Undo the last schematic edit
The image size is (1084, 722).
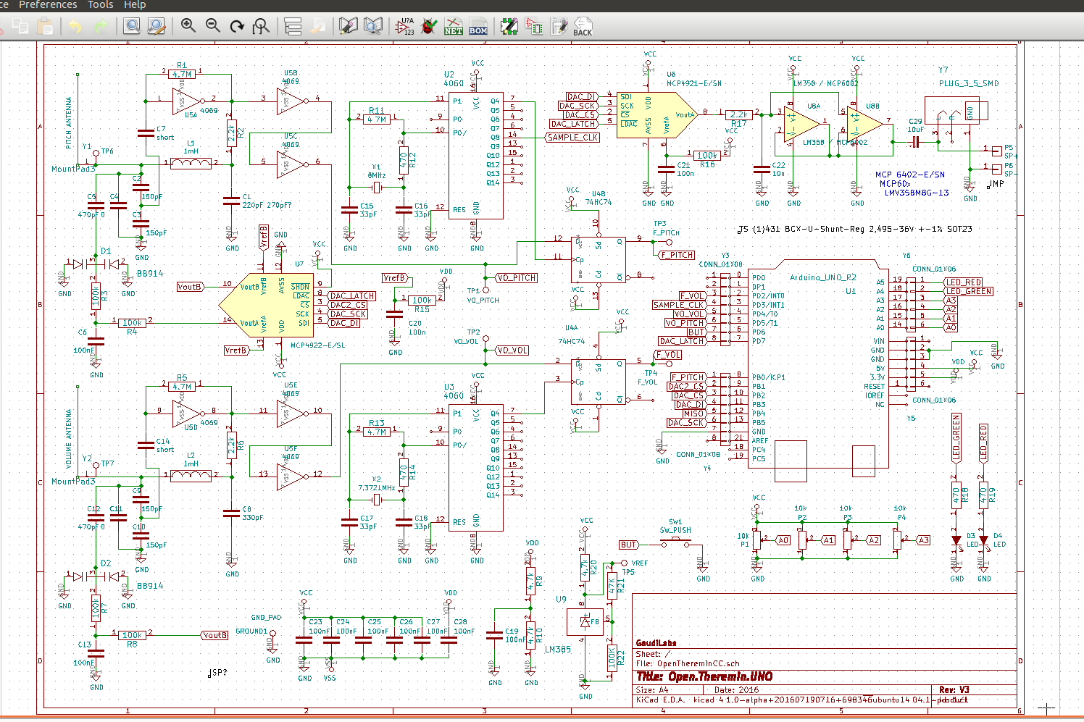75,27
